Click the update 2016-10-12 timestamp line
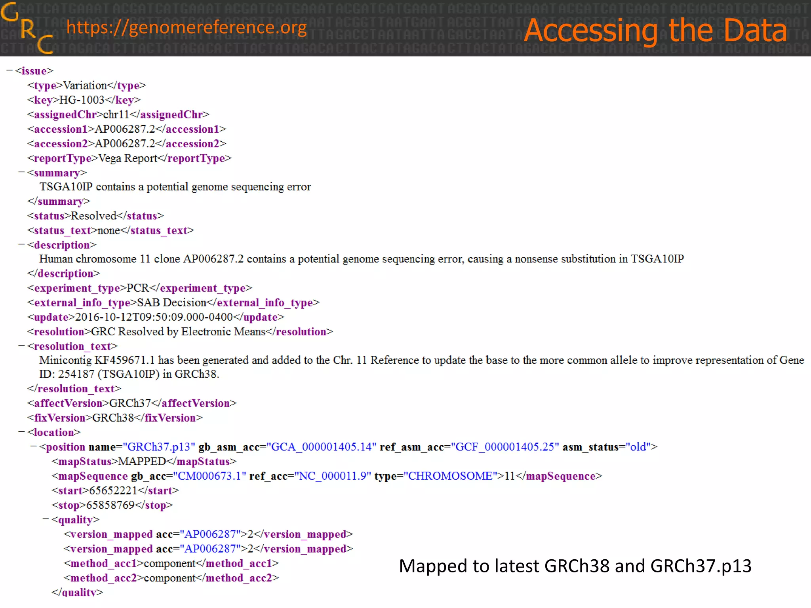 coord(156,317)
